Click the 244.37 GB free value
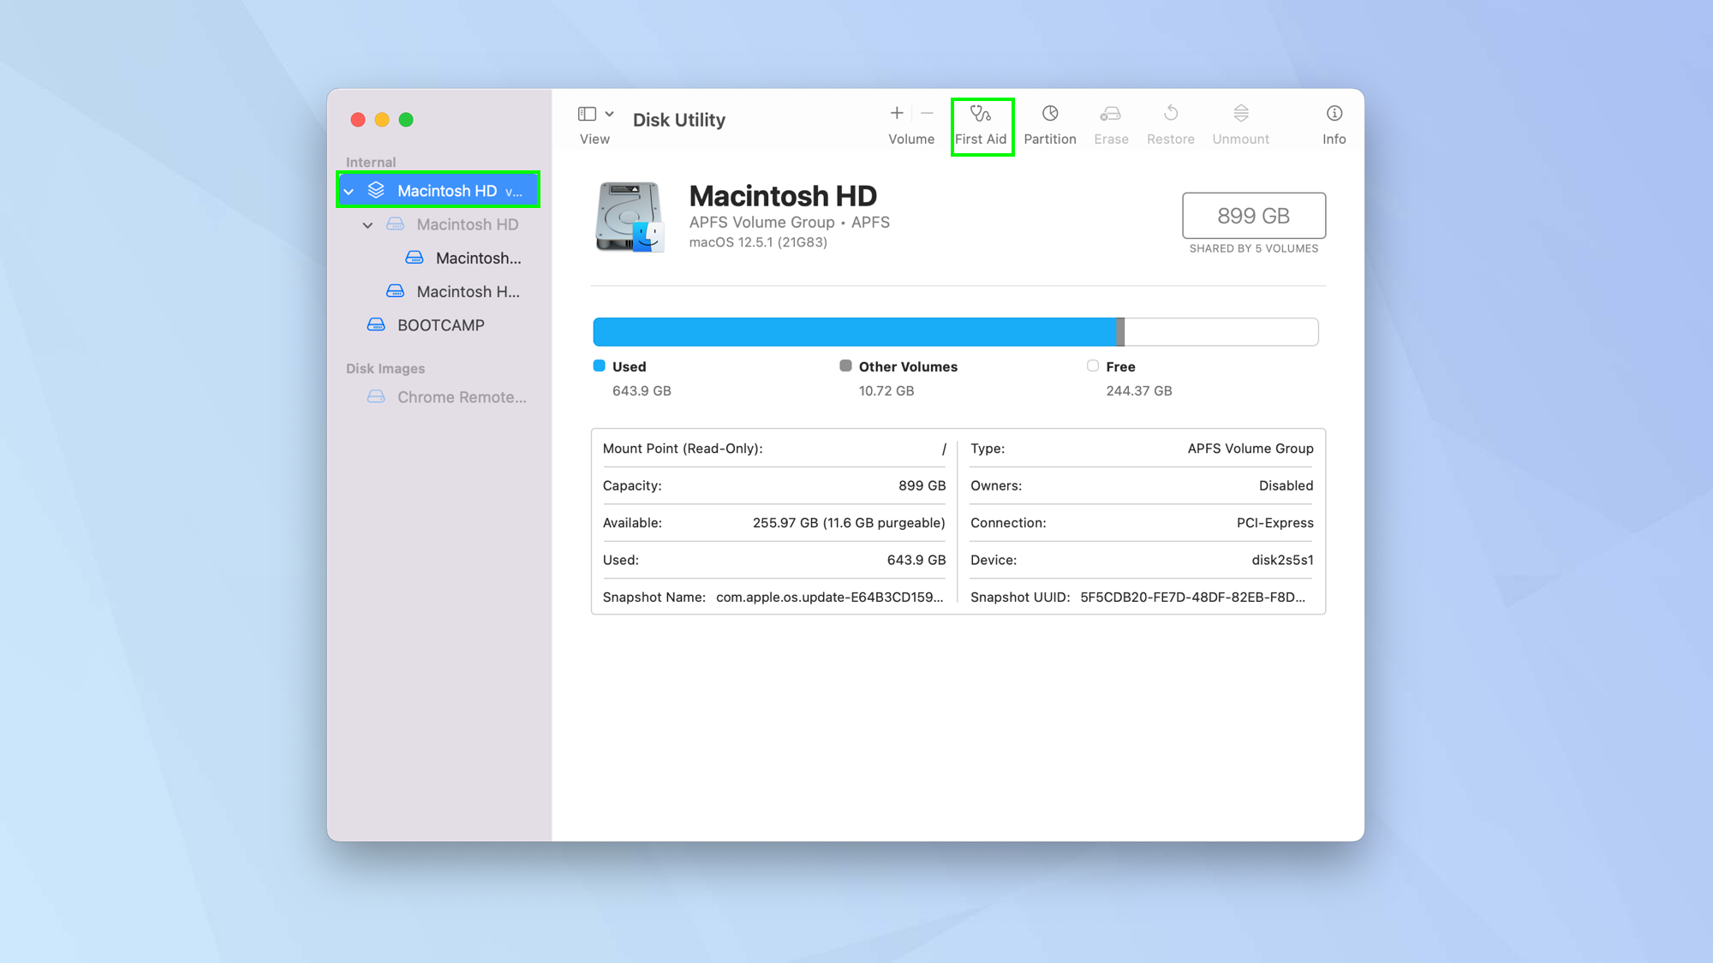1713x963 pixels. [x=1138, y=390]
